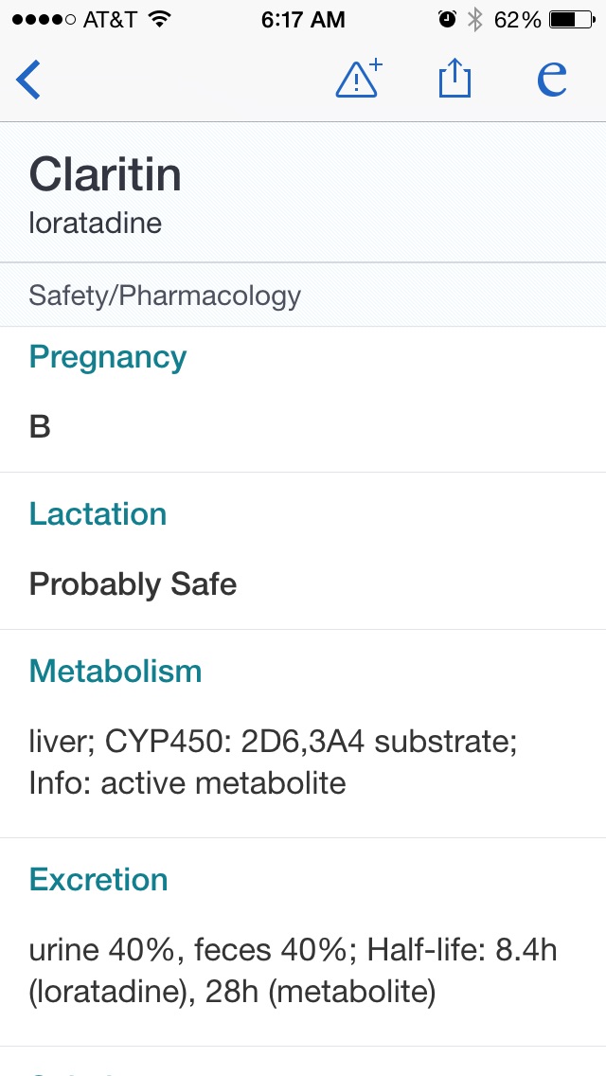Viewport: 606px width, 1076px height.
Task: Select the Metabolism heading
Action: 116,671
